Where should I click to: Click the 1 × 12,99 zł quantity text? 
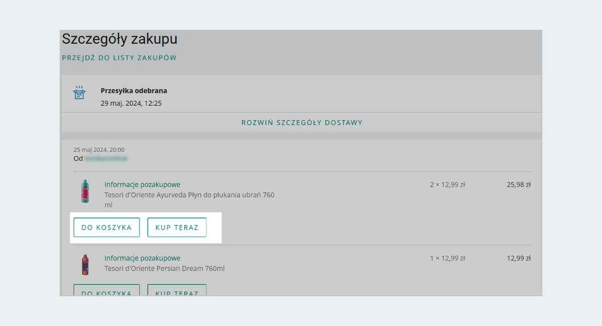click(447, 258)
